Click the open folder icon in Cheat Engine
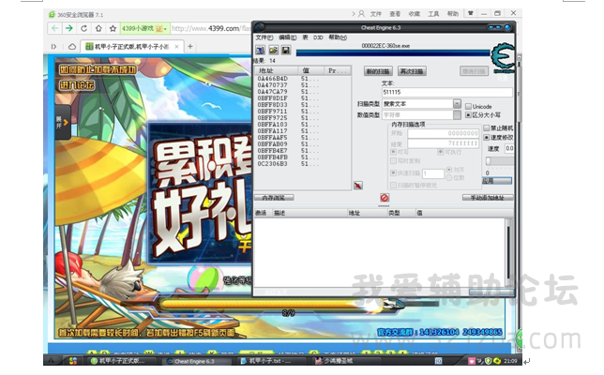 [274, 50]
